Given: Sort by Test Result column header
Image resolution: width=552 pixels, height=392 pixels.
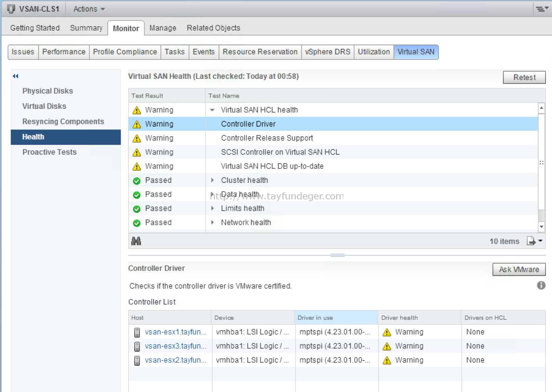Looking at the screenshot, I should [167, 96].
